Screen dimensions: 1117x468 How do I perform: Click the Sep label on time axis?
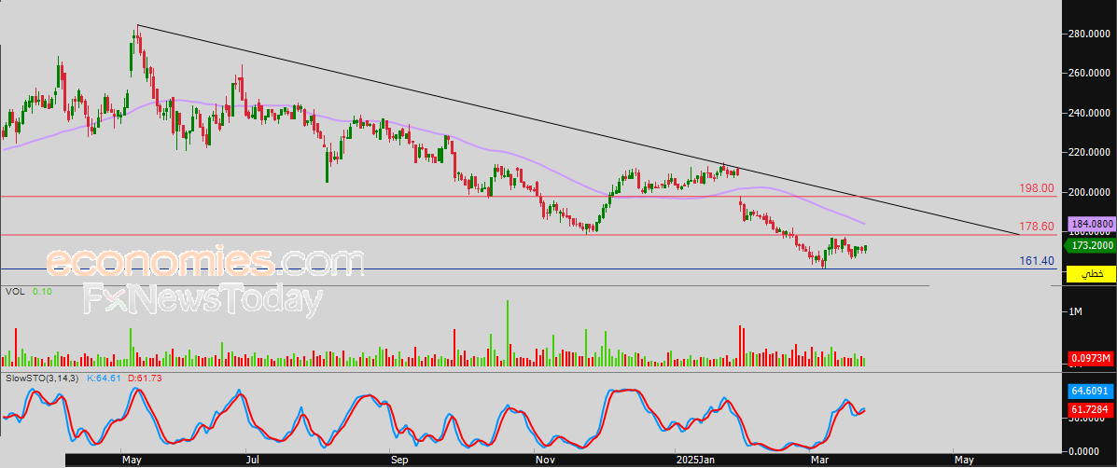click(399, 461)
